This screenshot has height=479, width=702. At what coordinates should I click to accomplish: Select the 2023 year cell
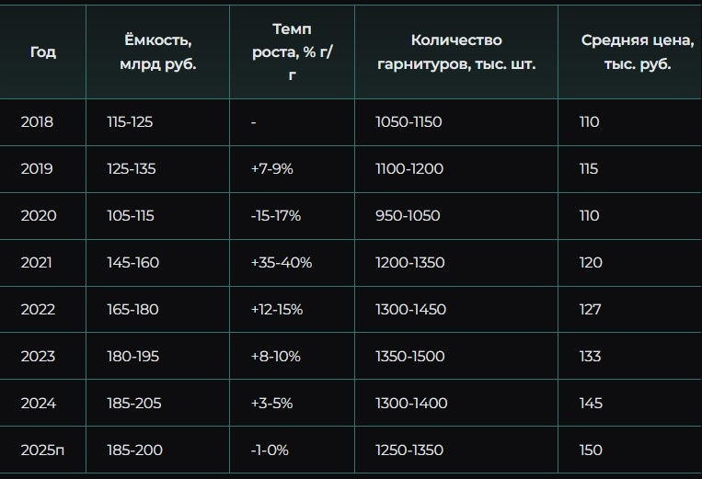point(39,357)
